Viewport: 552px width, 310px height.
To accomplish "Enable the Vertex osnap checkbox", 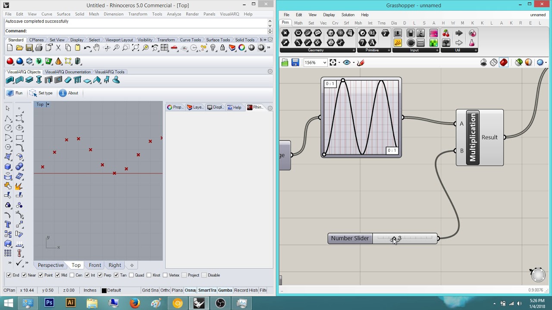I will coord(165,275).
